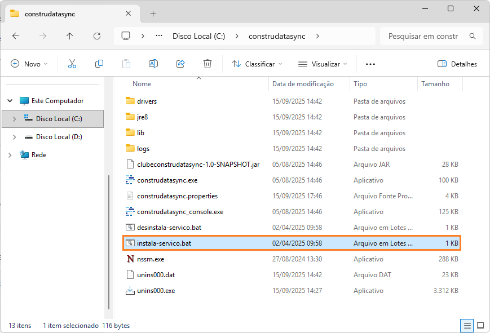
Task: Expand the chevron after construdatasync breadcrumb
Action: [x=317, y=36]
